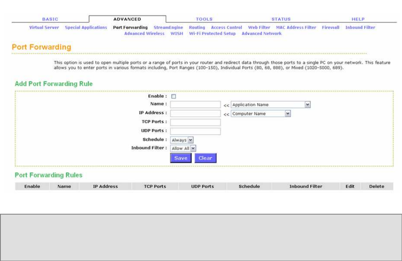Open the StreamEngine settings link

click(x=168, y=27)
